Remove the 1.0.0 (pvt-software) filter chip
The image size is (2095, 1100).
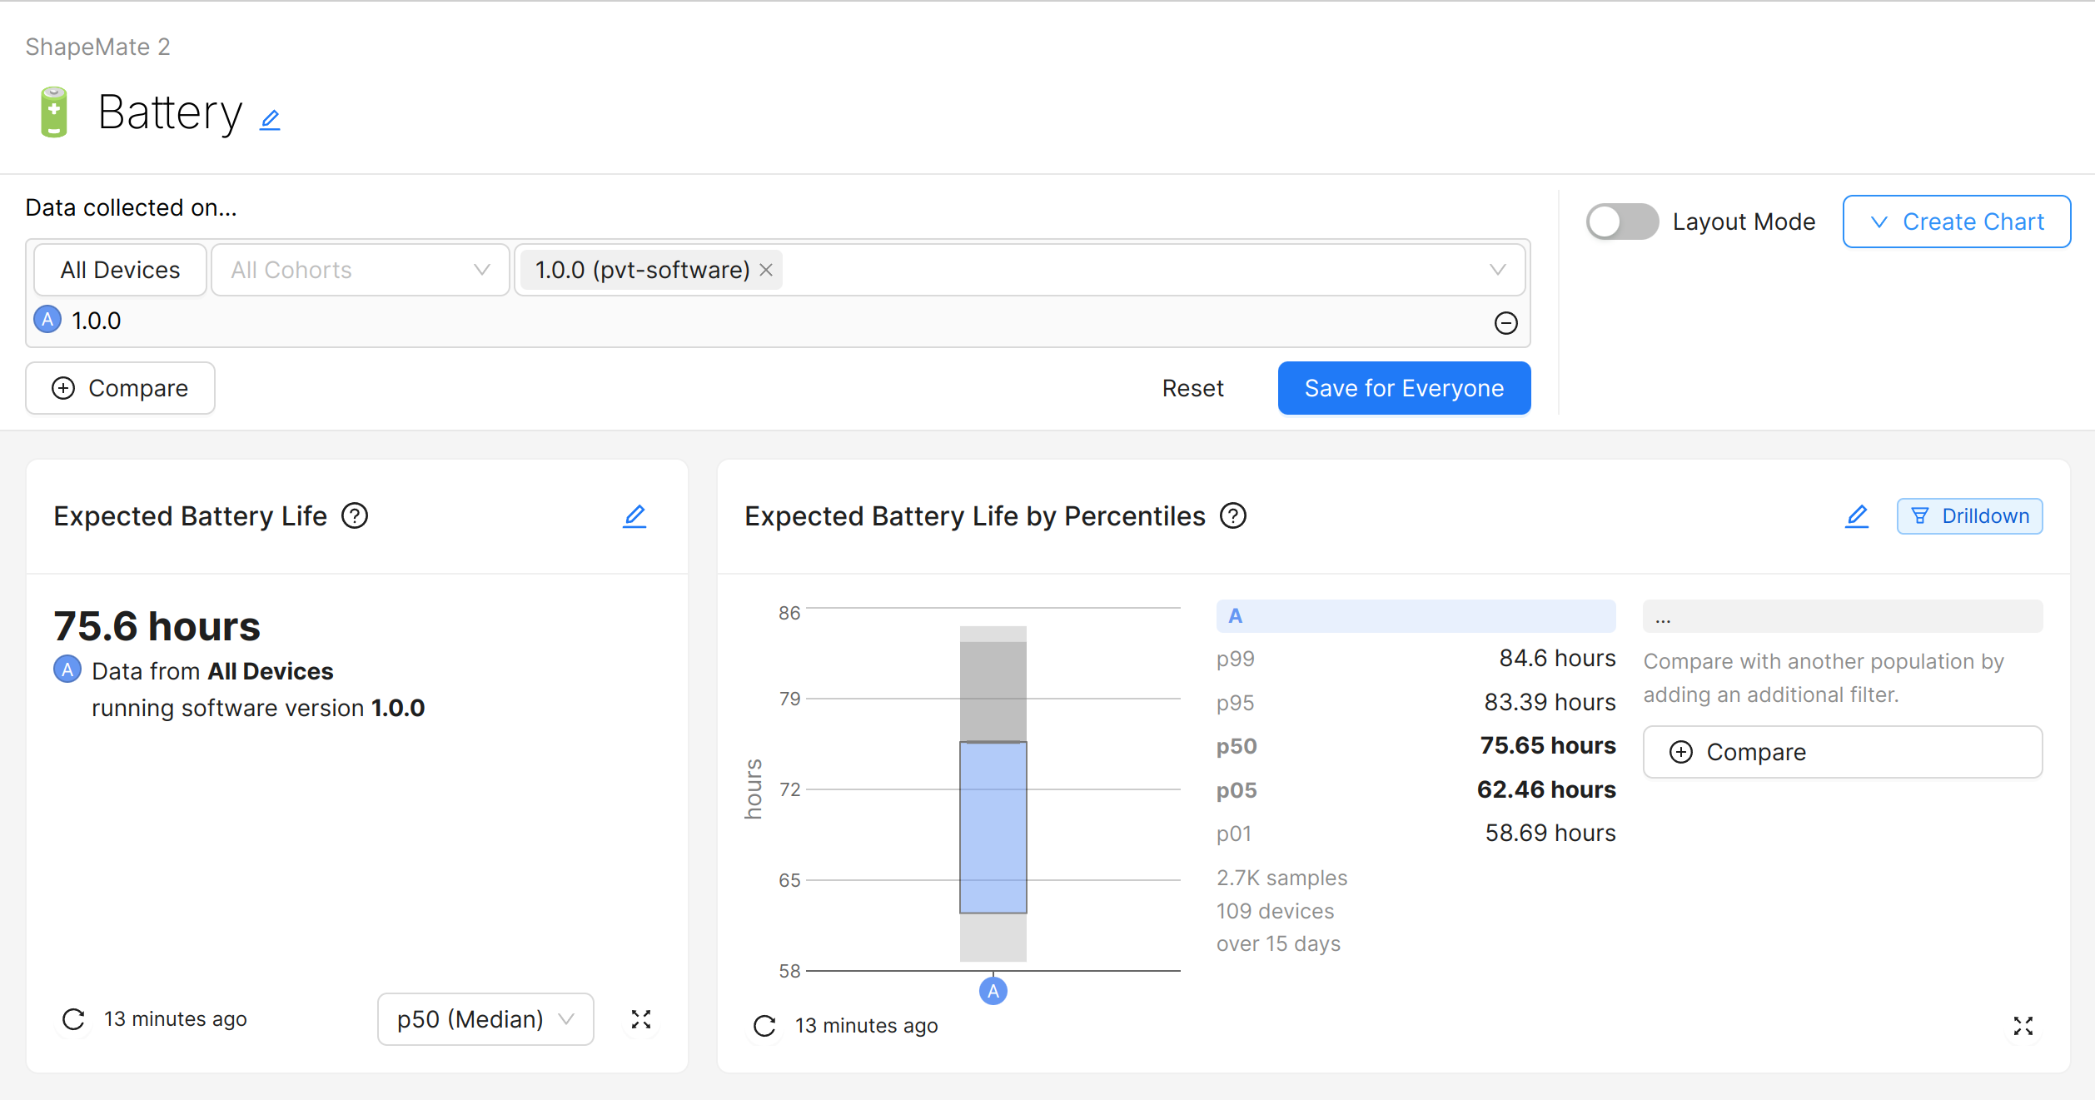tap(765, 269)
